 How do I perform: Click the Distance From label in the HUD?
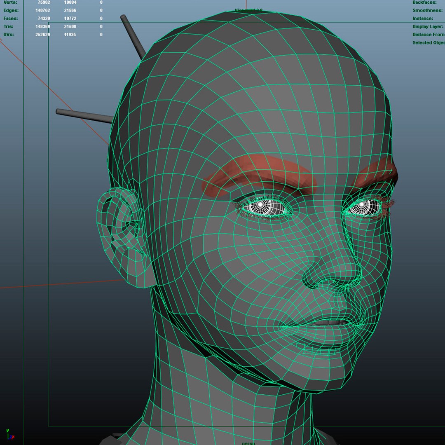coord(429,35)
